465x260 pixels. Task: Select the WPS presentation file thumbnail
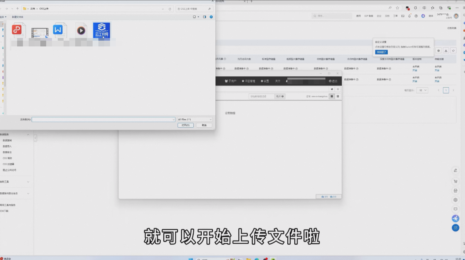18,30
